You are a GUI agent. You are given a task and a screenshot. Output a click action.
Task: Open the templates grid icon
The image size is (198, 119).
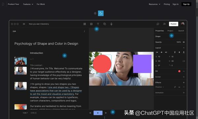84,24
